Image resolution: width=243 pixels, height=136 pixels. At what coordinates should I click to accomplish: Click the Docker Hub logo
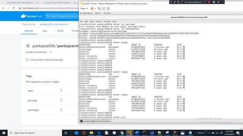32,16
